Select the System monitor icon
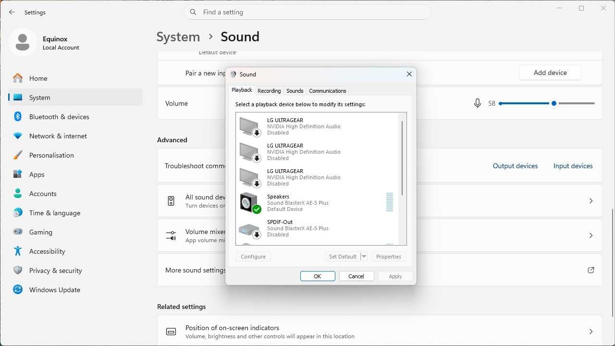The height and width of the screenshot is (346, 615). (18, 97)
